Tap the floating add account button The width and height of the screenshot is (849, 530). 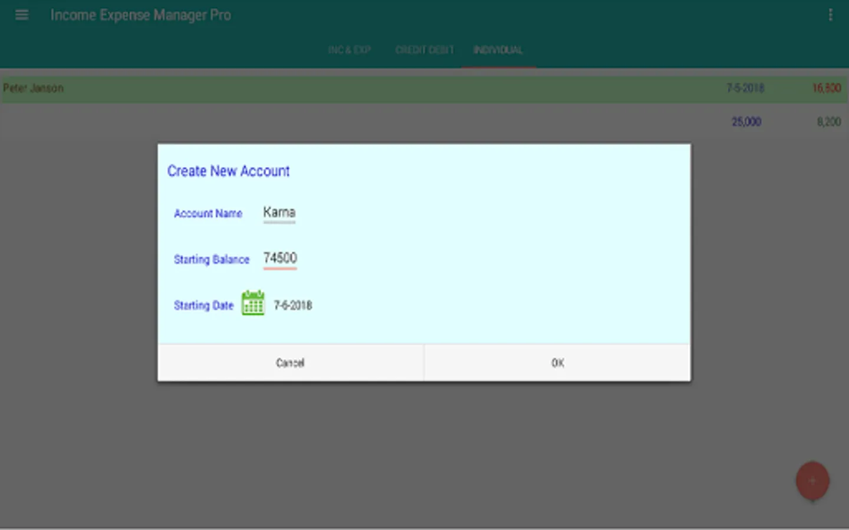point(812,481)
